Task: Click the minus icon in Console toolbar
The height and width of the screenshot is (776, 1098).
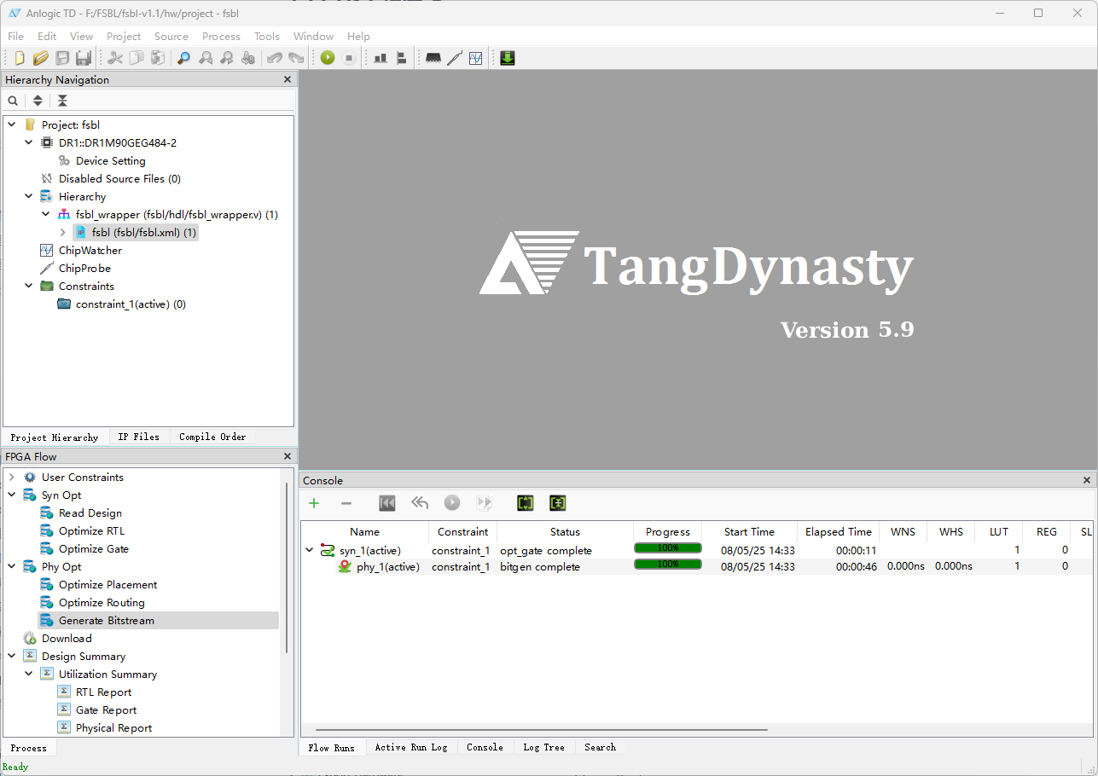Action: tap(346, 503)
